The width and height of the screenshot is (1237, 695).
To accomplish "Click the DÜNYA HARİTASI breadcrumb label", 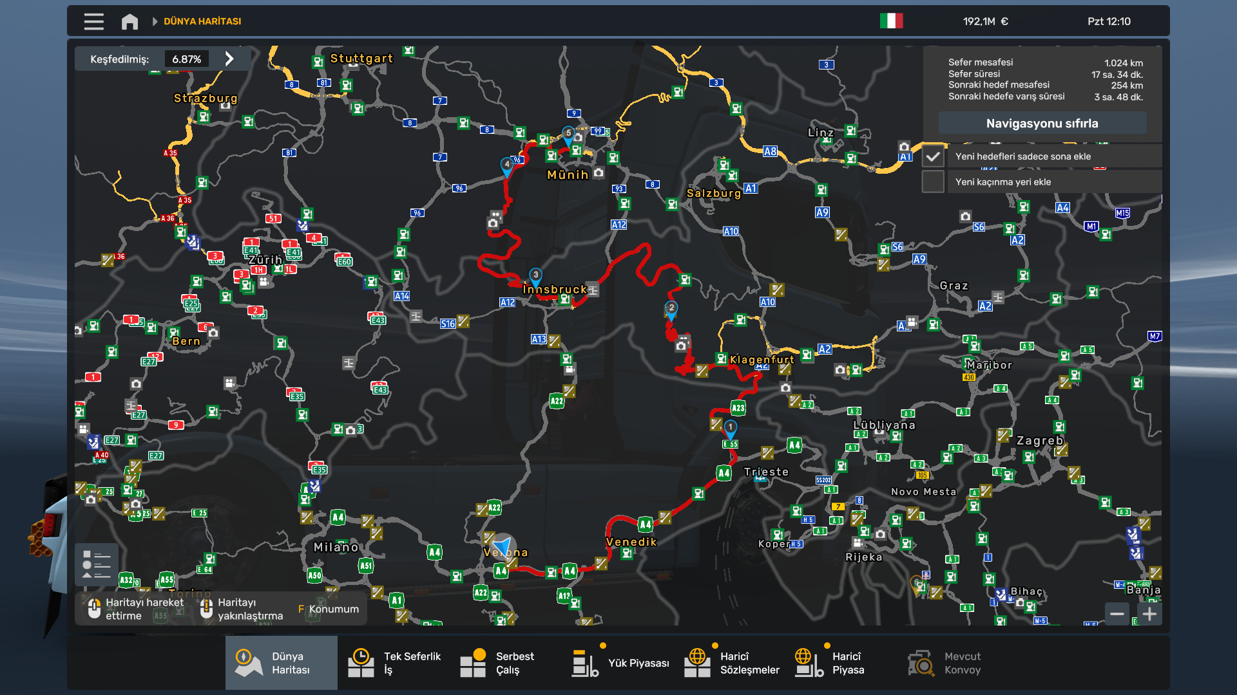I will point(202,21).
